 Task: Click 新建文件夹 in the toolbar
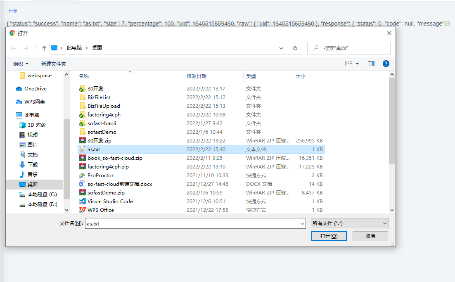pyautogui.click(x=53, y=64)
